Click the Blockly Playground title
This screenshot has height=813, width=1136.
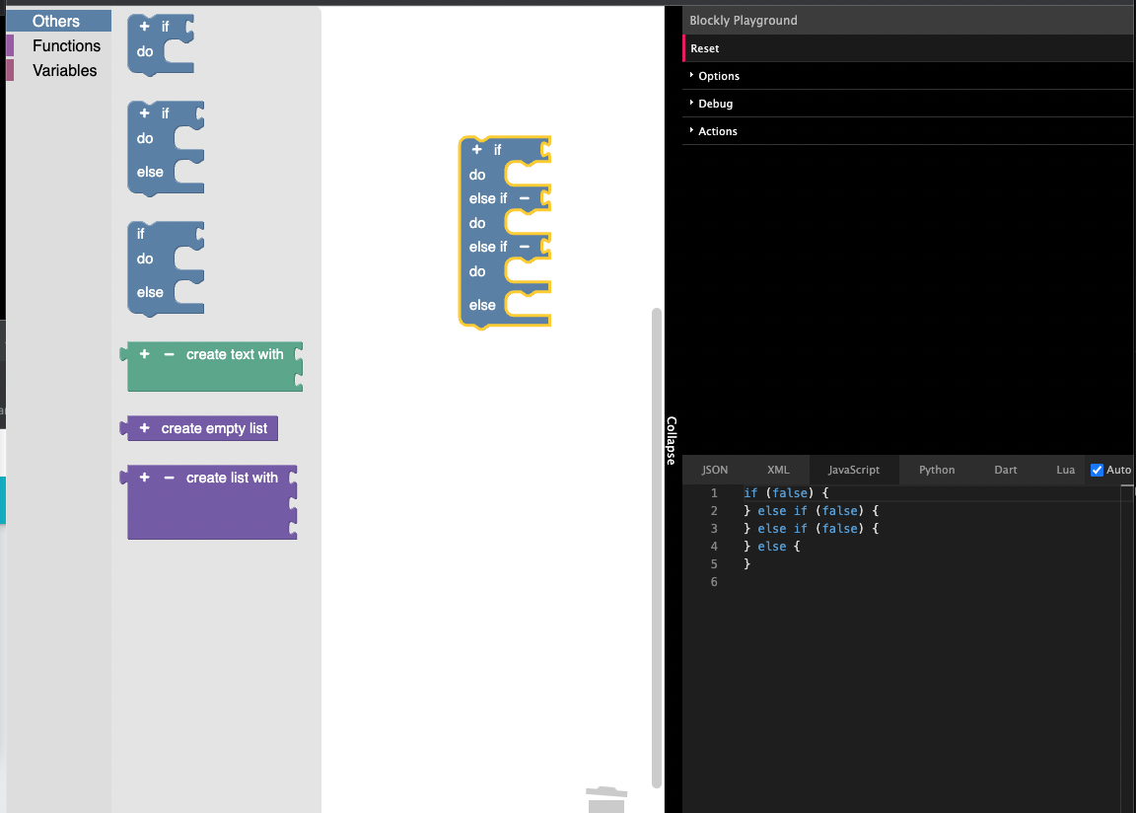(744, 21)
